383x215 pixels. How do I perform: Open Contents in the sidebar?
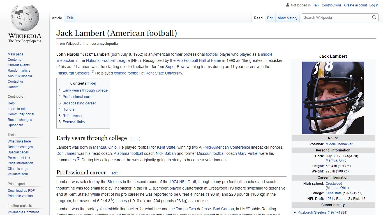pyautogui.click(x=14, y=60)
